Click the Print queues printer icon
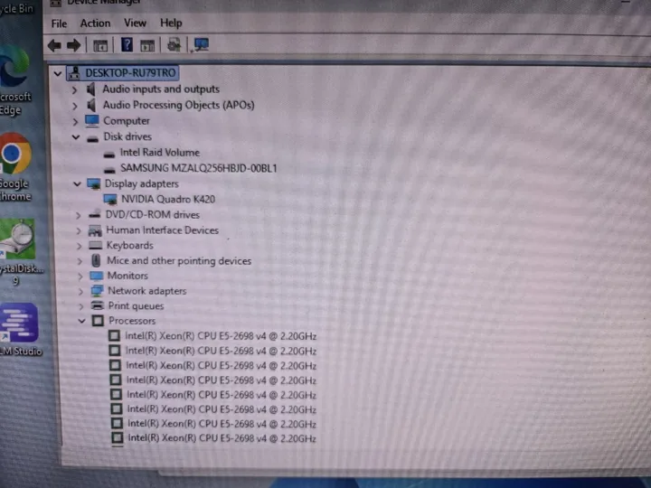The width and height of the screenshot is (651, 488). 97,305
